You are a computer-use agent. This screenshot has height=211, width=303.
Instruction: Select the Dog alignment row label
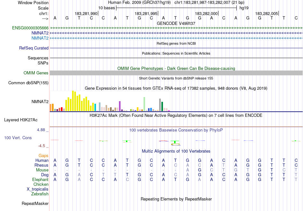point(45,175)
